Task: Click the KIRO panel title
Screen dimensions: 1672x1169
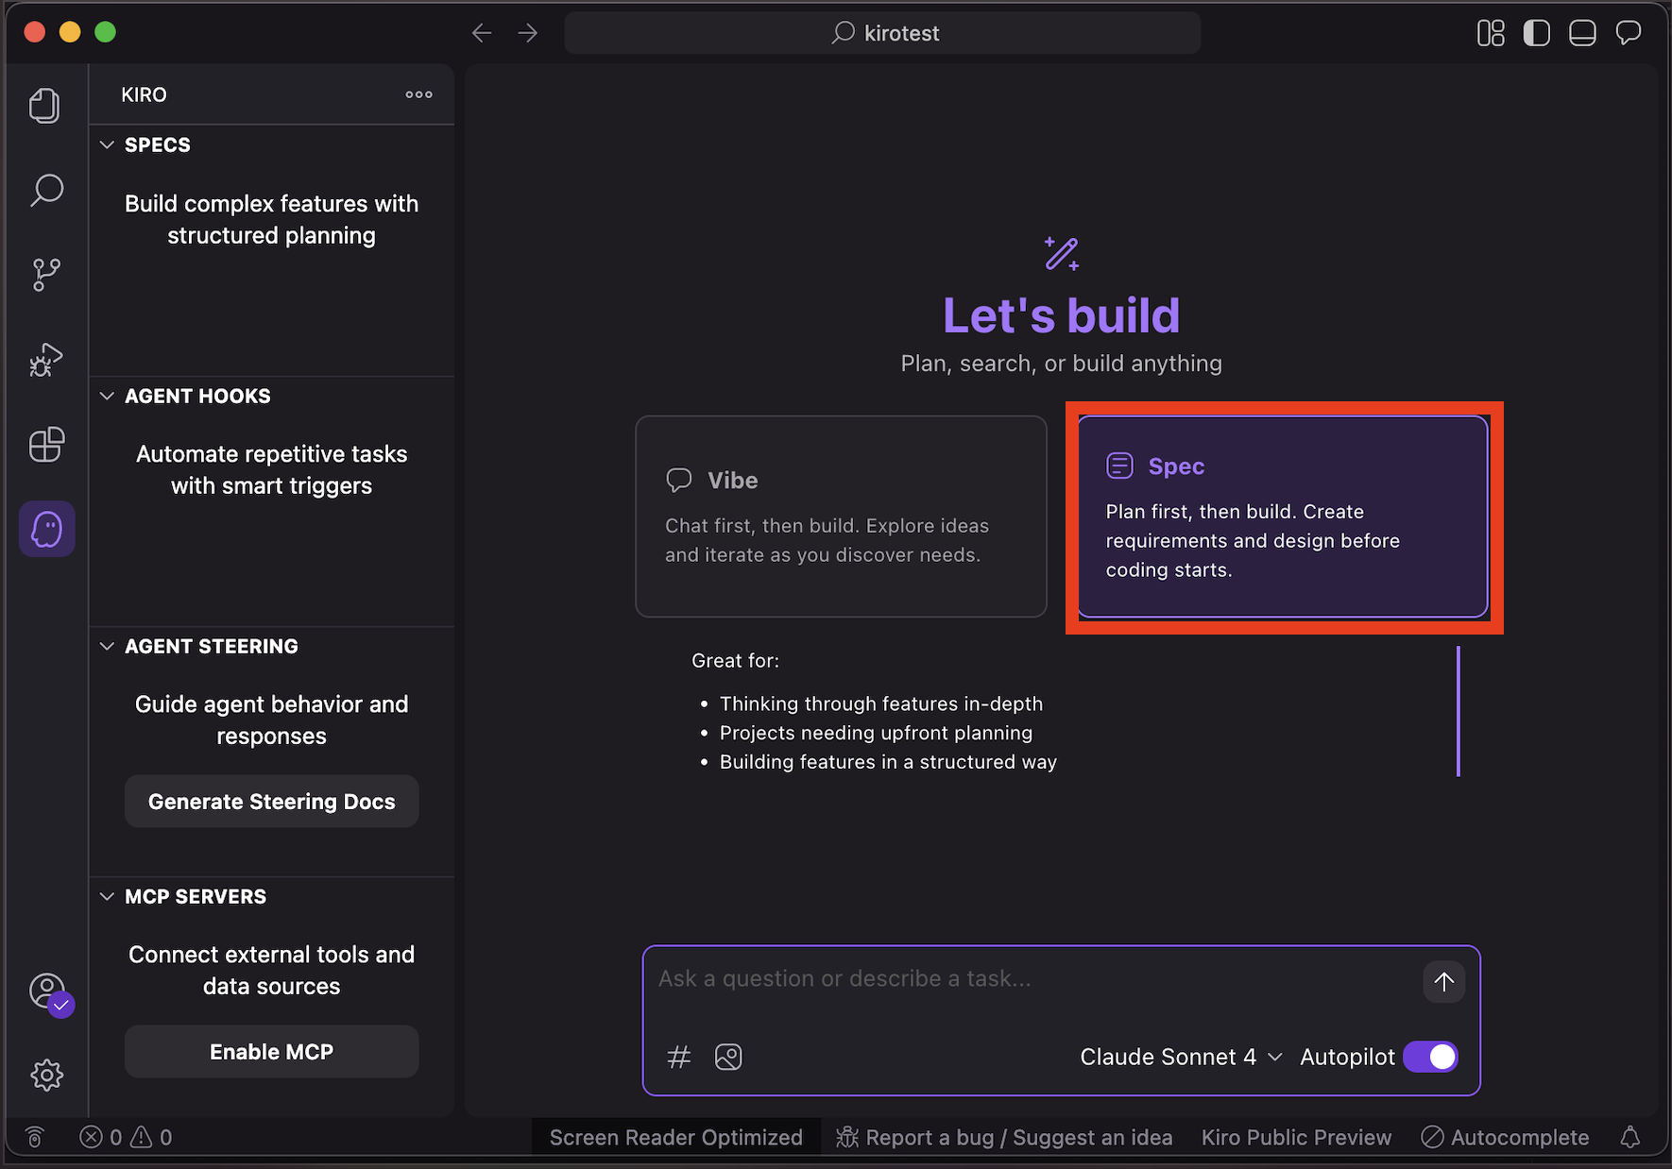Action: (144, 94)
